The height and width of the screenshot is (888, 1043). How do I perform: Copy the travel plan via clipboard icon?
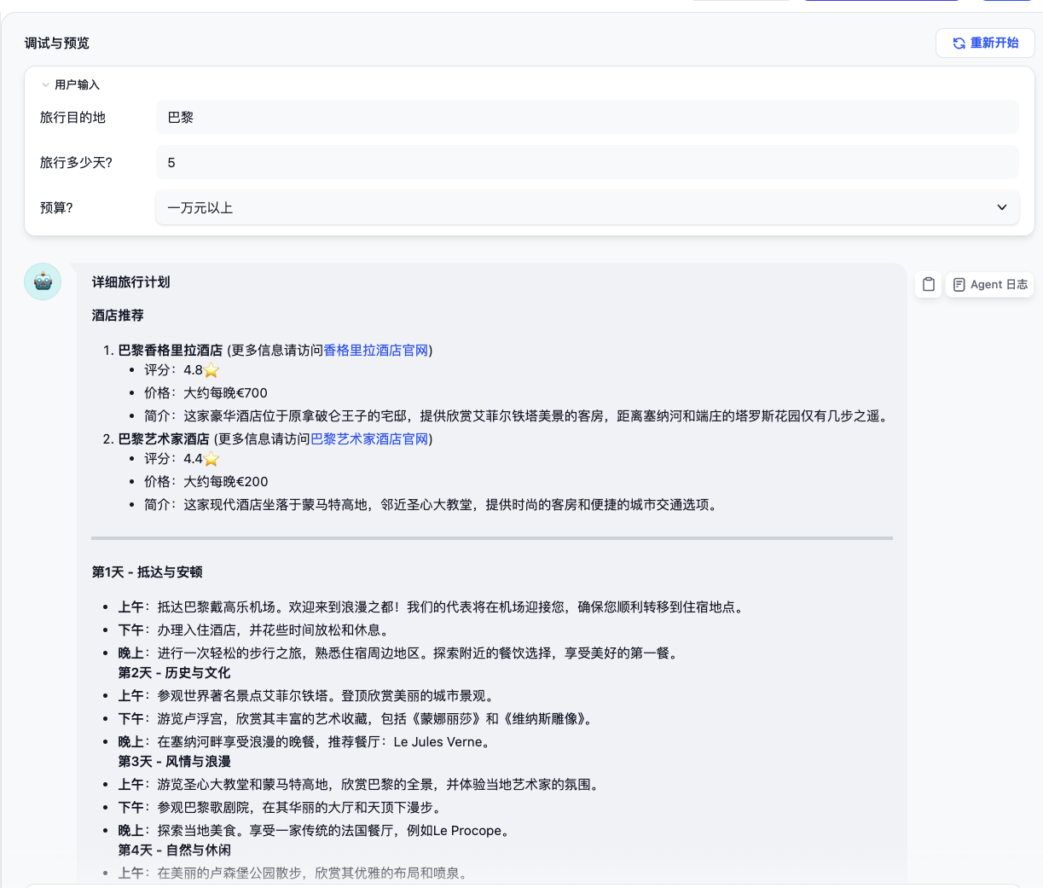928,284
